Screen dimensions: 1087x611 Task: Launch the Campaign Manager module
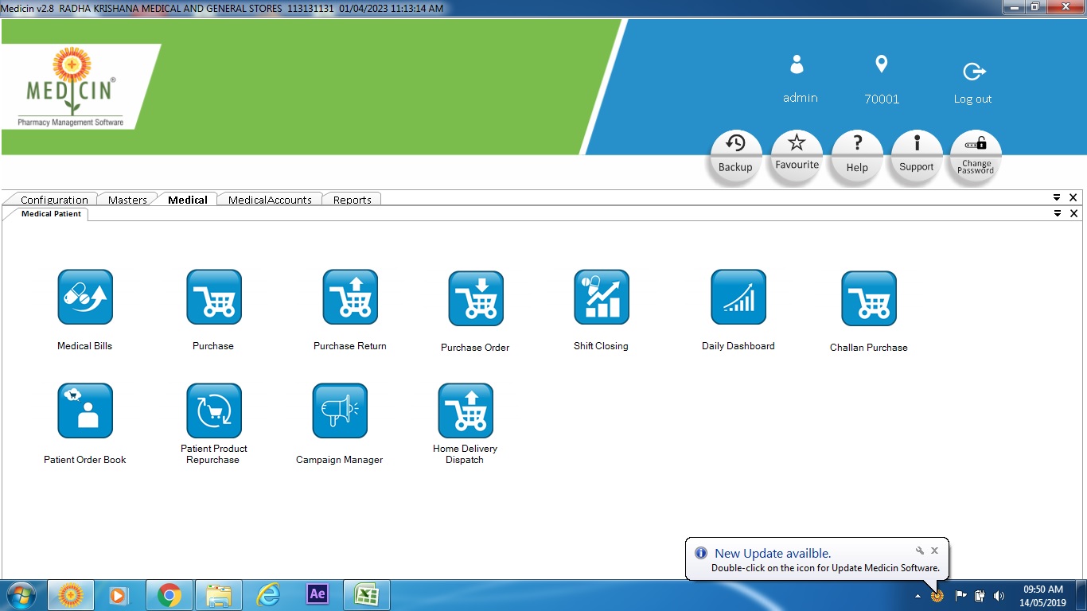click(x=340, y=411)
